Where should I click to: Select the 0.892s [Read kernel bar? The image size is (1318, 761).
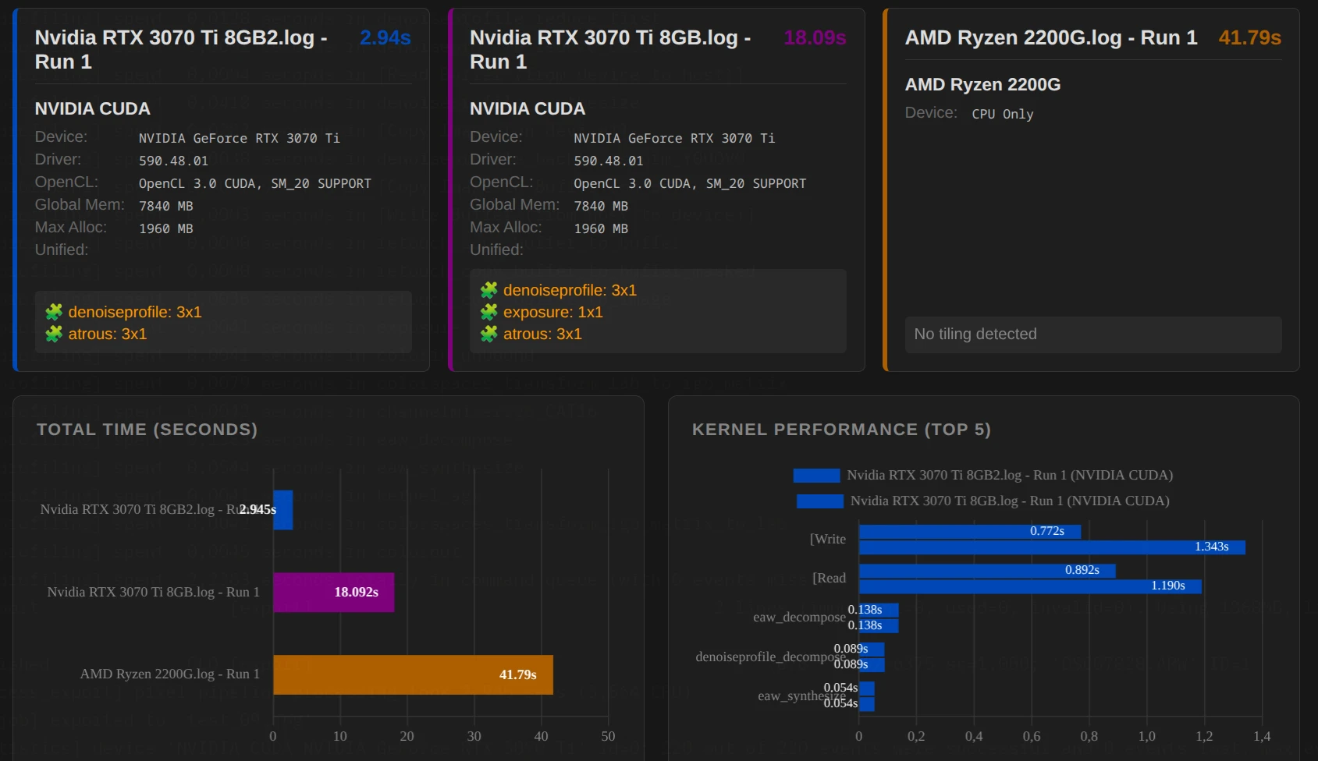[986, 571]
